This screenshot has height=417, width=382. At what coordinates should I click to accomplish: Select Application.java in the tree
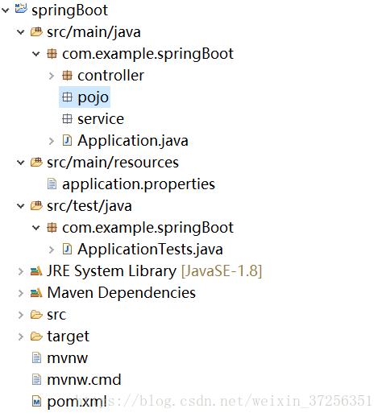(133, 141)
